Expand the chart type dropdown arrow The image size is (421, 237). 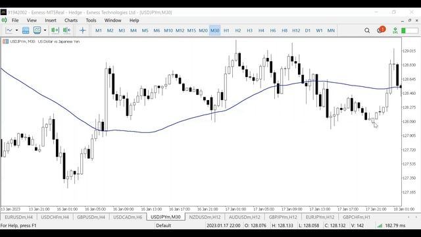click(x=16, y=30)
